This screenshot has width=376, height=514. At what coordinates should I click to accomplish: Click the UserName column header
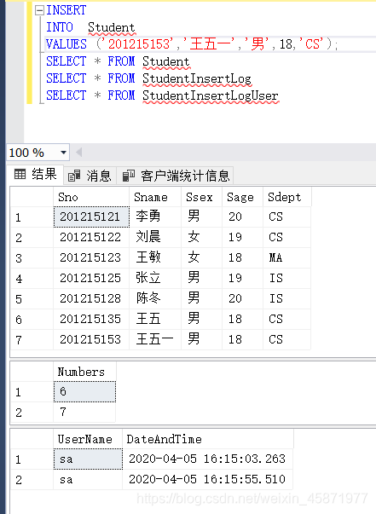(88, 439)
